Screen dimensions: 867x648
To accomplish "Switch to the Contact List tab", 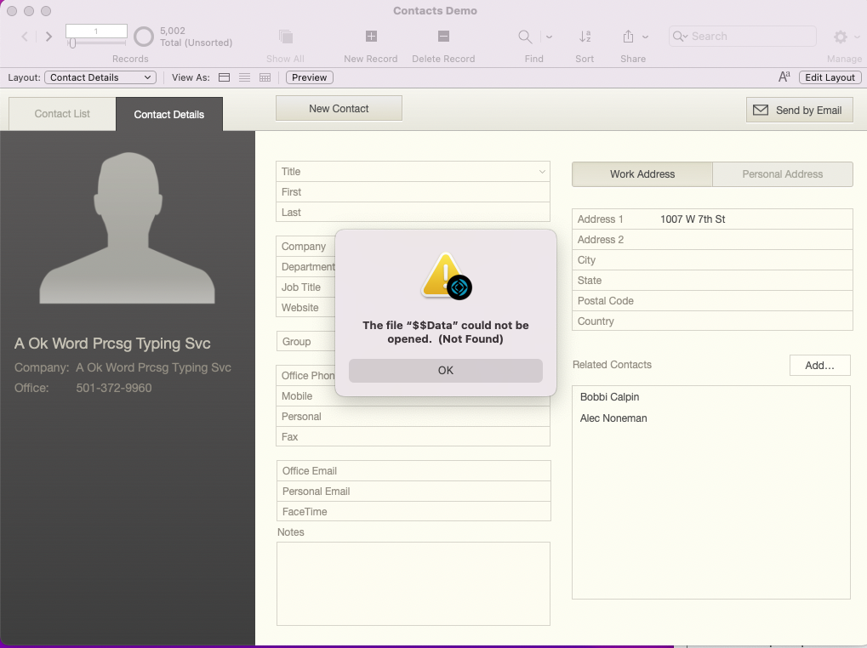I will coord(62,114).
